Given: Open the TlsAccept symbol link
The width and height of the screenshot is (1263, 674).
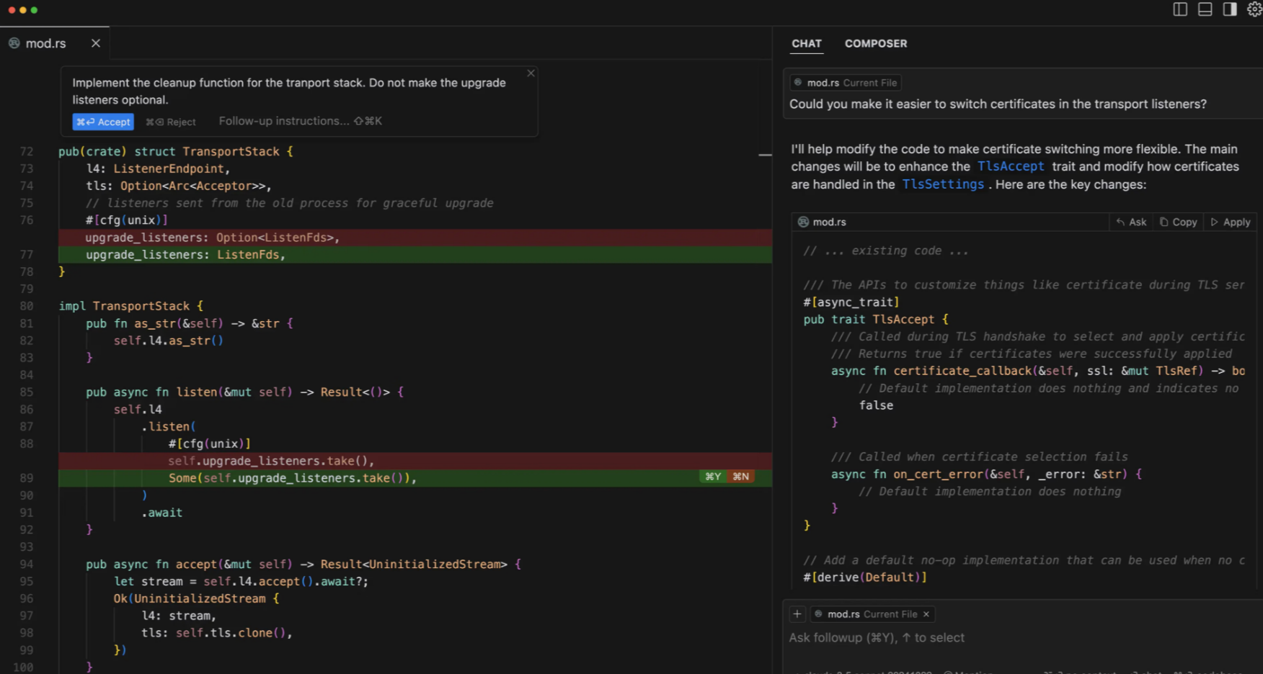Looking at the screenshot, I should (x=1011, y=166).
